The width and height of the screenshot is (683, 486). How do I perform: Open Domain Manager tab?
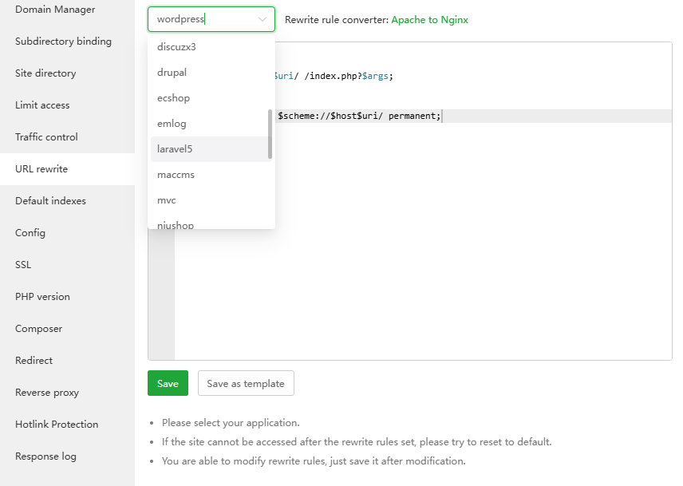click(x=55, y=10)
